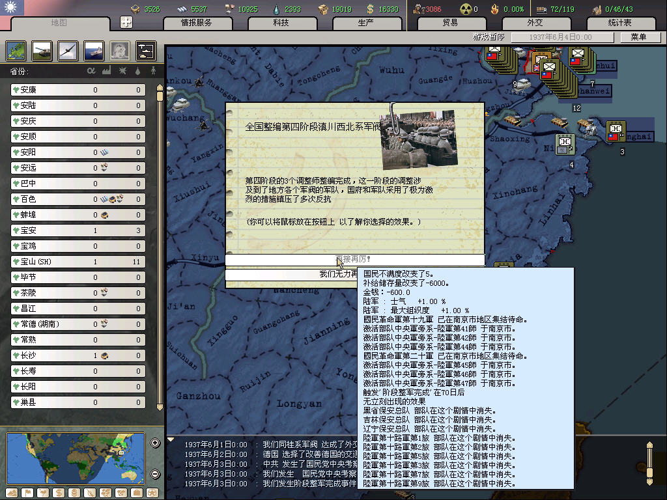Click log entry 我们同桂系军阀 1937年6月1日
667x500 pixels.
pos(270,444)
